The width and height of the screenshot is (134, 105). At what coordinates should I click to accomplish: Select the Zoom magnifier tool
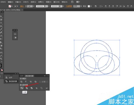(1, 59)
